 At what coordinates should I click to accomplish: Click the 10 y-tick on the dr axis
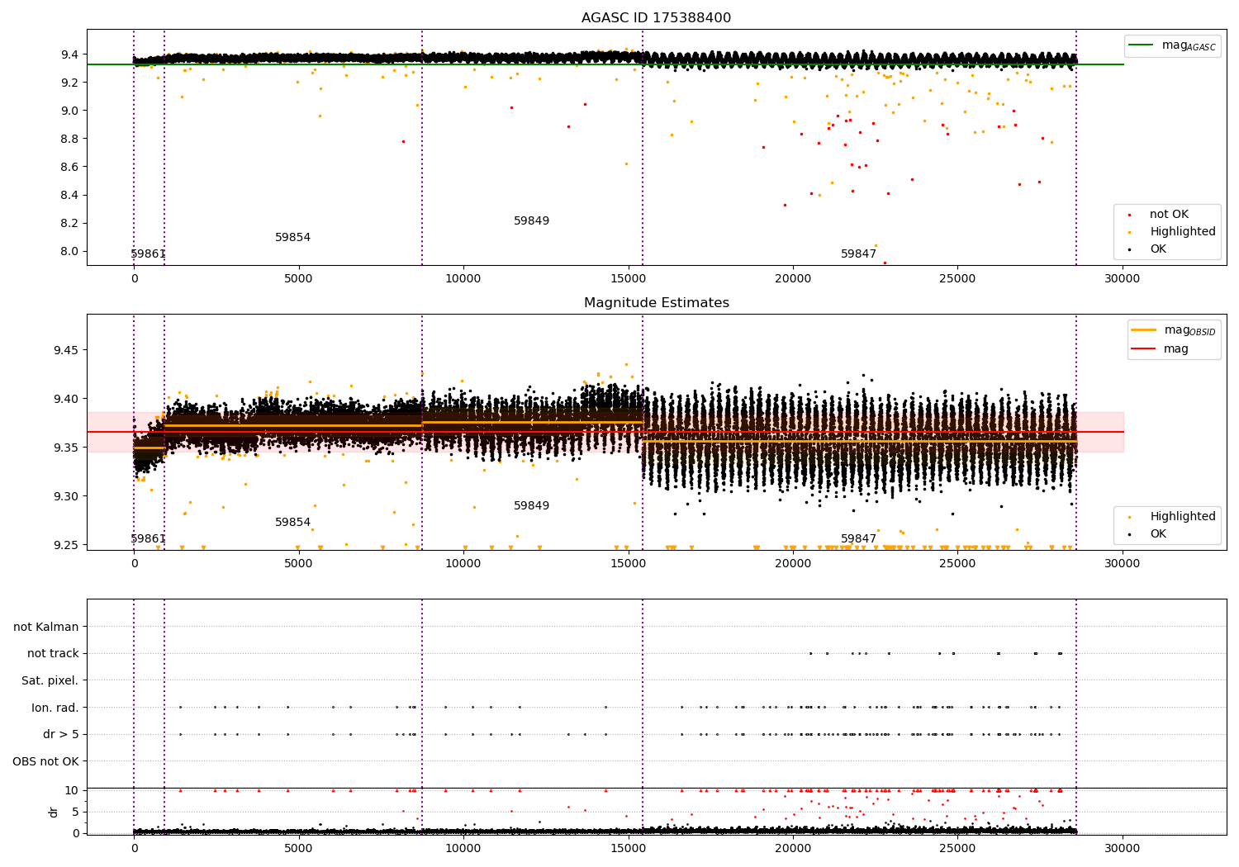click(x=72, y=790)
